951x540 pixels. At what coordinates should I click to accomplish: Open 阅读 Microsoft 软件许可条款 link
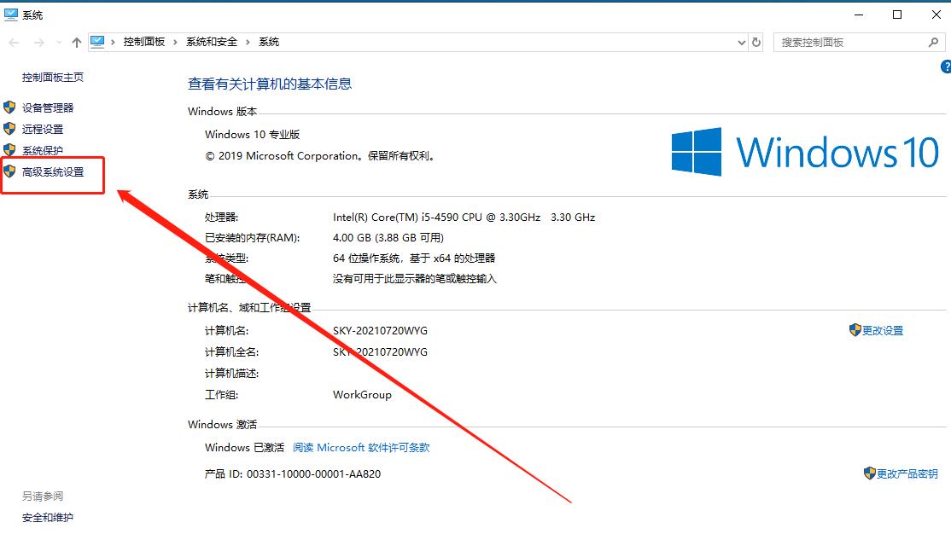coord(361,447)
